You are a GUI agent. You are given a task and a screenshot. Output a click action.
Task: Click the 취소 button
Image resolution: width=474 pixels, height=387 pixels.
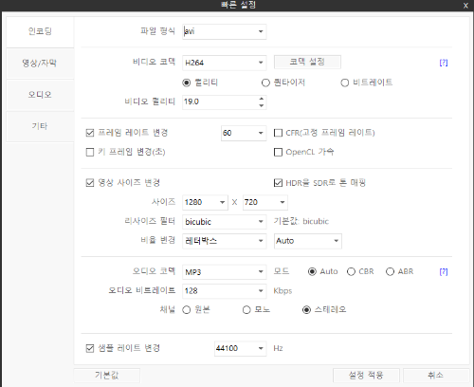pyautogui.click(x=436, y=376)
